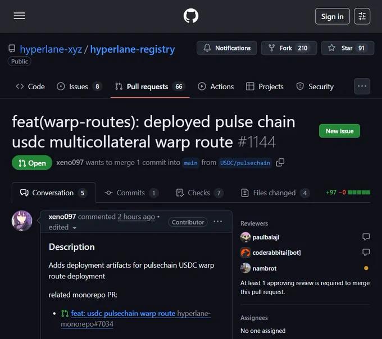View the Files changed tab
This screenshot has width=382, height=339.
[275, 193]
